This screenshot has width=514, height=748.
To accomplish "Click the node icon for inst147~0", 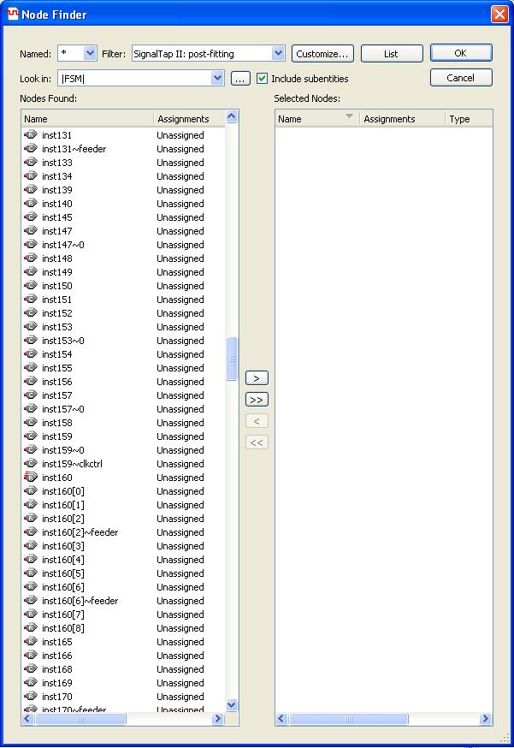I will 31,245.
